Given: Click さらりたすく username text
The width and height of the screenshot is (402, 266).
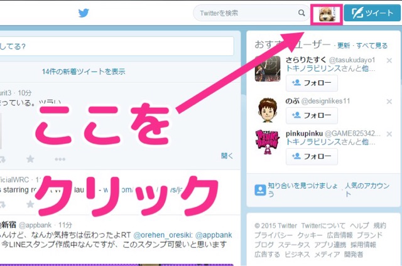Looking at the screenshot, I should (x=306, y=60).
